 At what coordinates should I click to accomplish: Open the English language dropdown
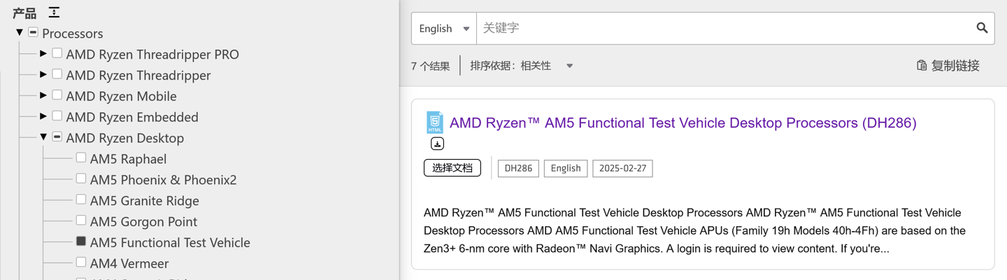444,29
